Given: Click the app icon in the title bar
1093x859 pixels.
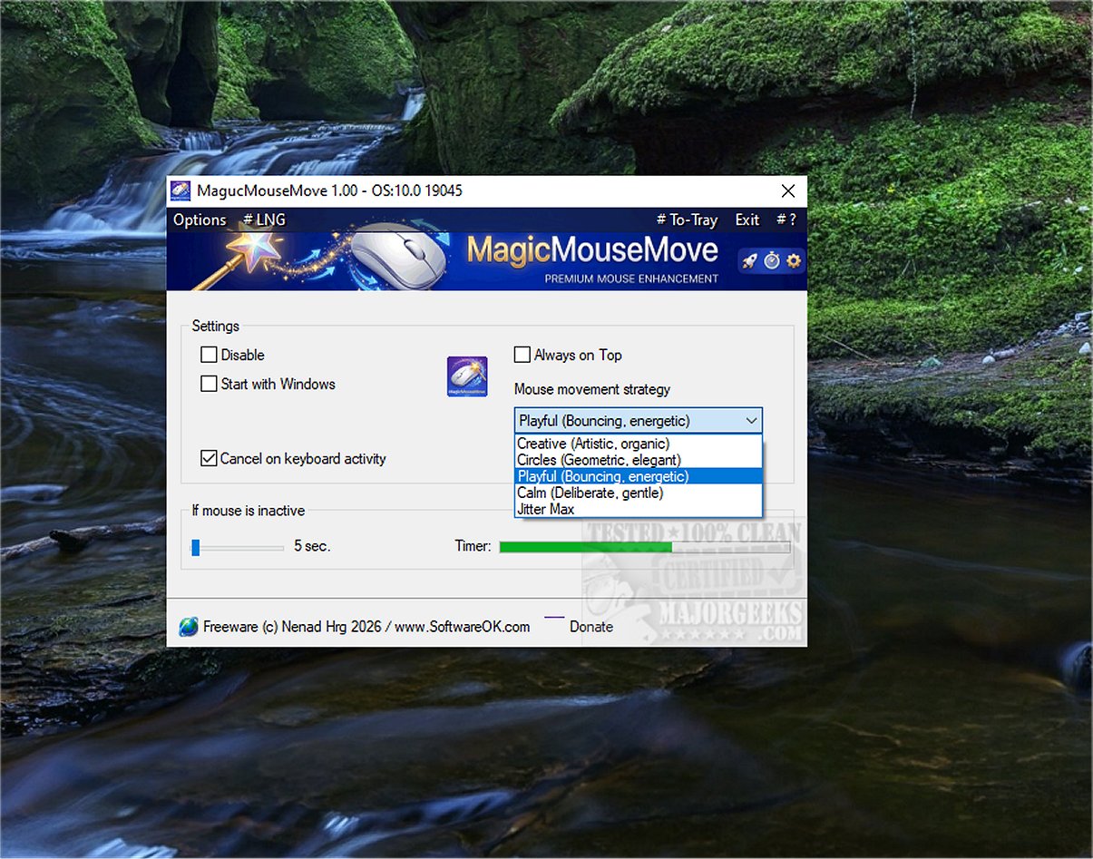Looking at the screenshot, I should (181, 191).
